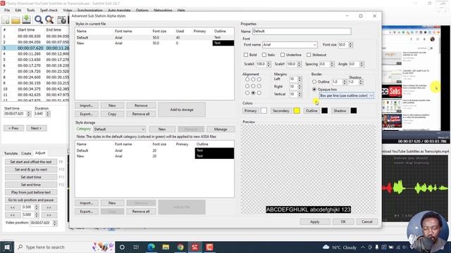Click the Add to storage button

coord(182,110)
